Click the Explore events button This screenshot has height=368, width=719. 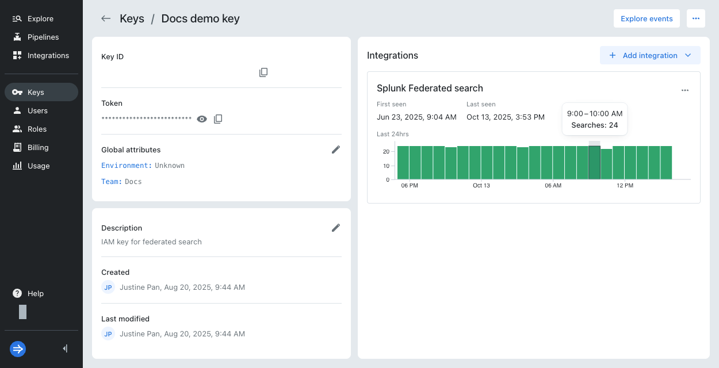coord(647,18)
